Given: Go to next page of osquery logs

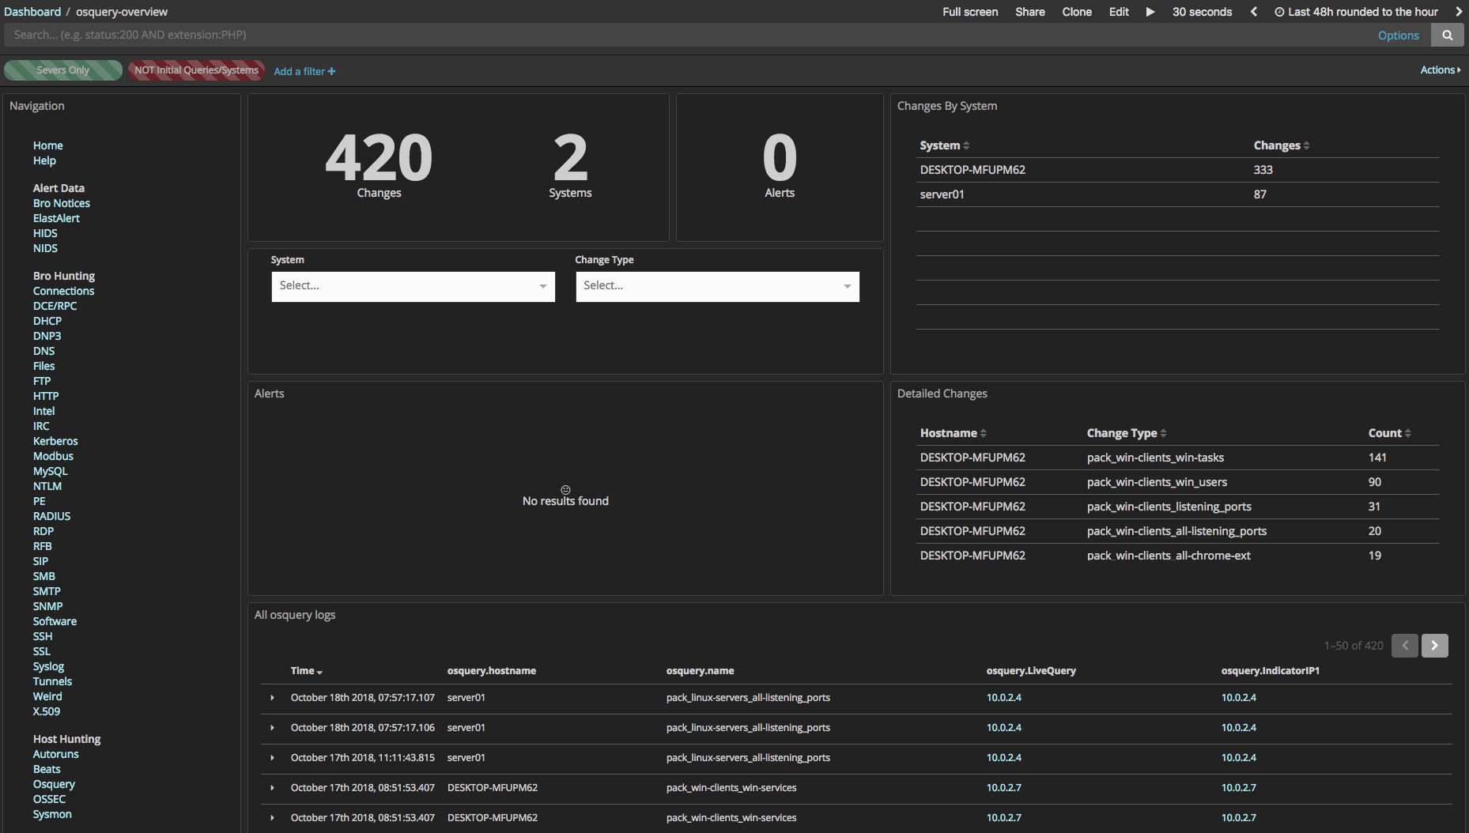Looking at the screenshot, I should (x=1434, y=646).
